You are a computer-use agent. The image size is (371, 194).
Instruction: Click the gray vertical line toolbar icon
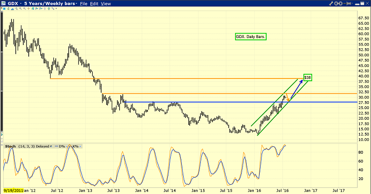[x=45, y=8]
